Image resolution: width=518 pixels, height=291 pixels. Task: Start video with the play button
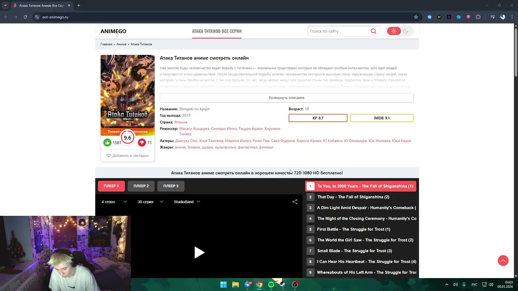pos(199,253)
